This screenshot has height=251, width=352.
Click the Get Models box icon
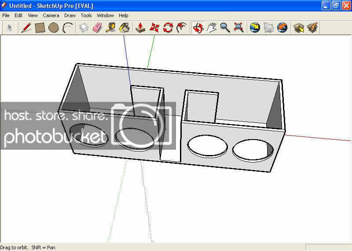[x=299, y=28]
